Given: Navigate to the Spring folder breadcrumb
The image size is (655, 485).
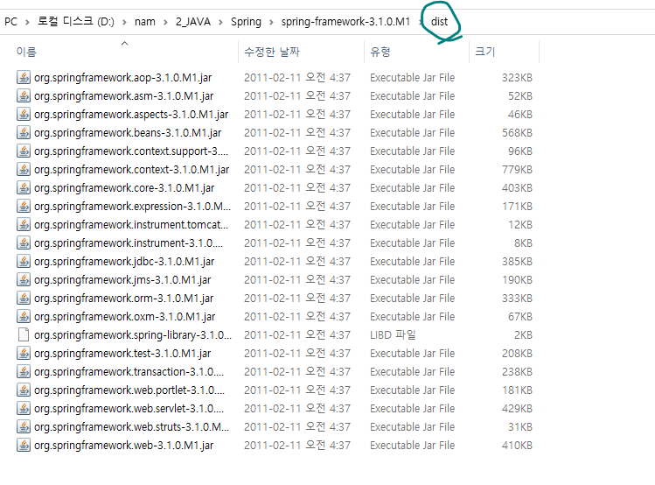Looking at the screenshot, I should [246, 22].
